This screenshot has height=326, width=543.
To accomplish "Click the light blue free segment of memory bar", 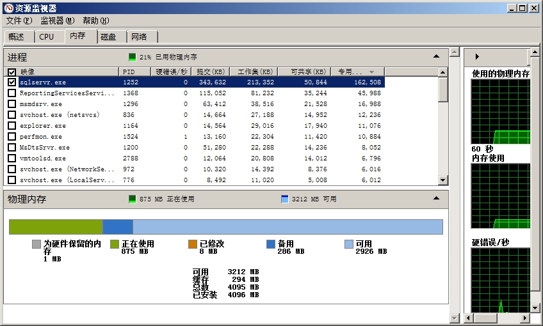I will tap(288, 227).
